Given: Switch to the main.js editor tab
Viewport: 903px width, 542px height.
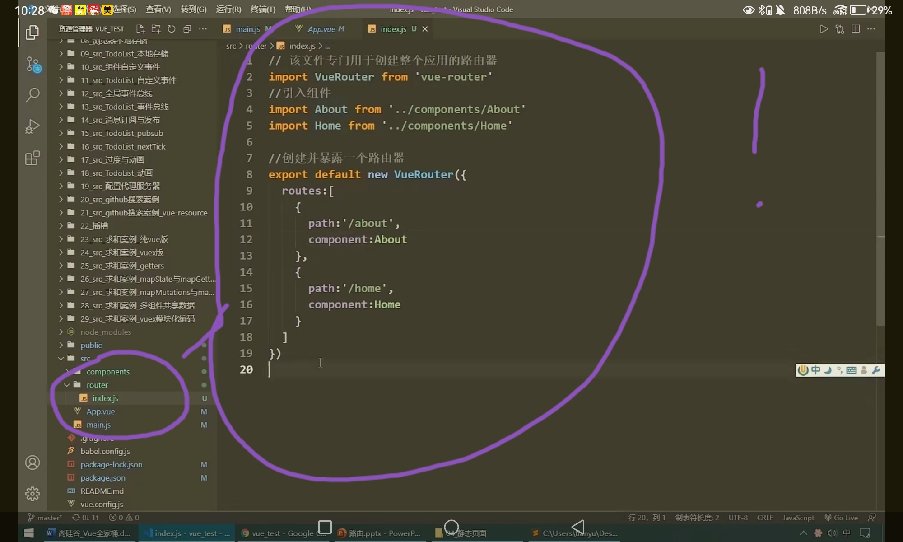Looking at the screenshot, I should [247, 29].
